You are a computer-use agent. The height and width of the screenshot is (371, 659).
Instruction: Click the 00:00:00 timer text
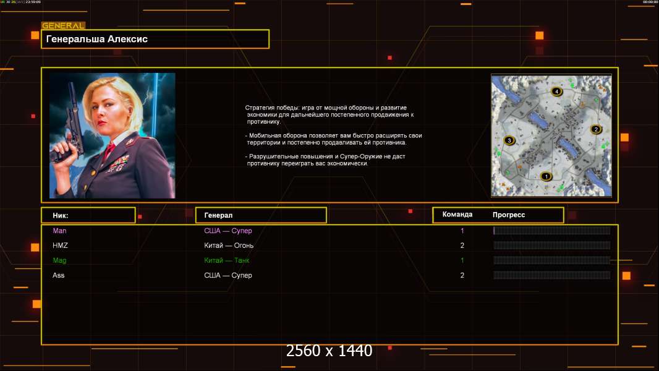point(650,2)
